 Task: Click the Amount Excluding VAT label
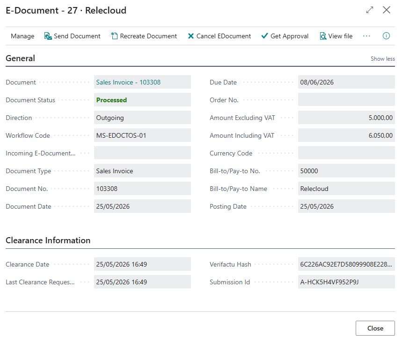click(x=242, y=118)
